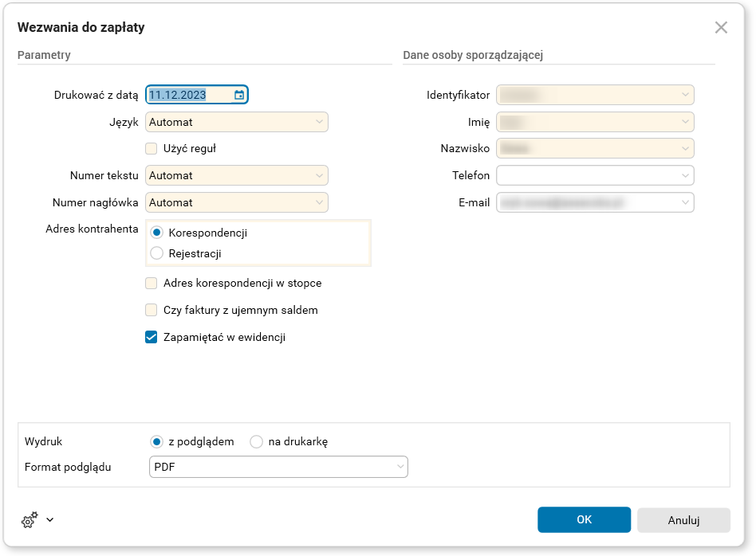Click the OK button
The width and height of the screenshot is (756, 556).
click(x=584, y=519)
